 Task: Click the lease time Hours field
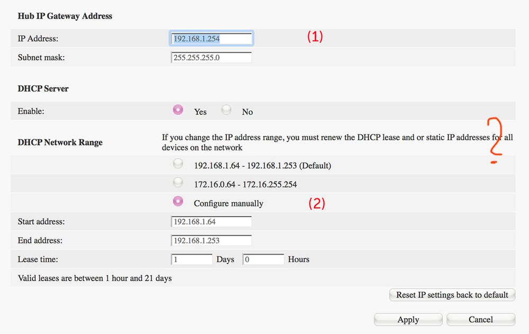(263, 260)
